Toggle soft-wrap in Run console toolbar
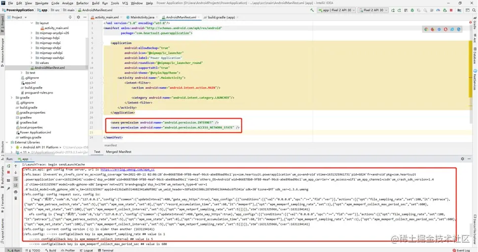This screenshot has height=252, width=478. [x=16, y=179]
